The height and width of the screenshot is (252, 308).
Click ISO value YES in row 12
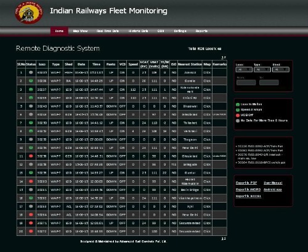174,164
